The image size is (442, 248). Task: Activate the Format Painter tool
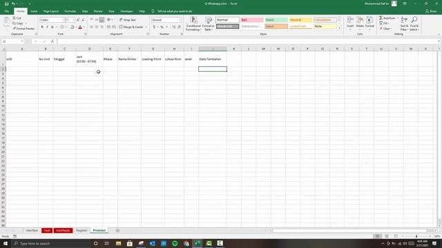tap(23, 29)
